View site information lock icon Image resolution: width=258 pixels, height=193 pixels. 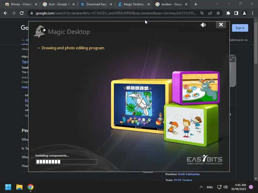pyautogui.click(x=32, y=13)
